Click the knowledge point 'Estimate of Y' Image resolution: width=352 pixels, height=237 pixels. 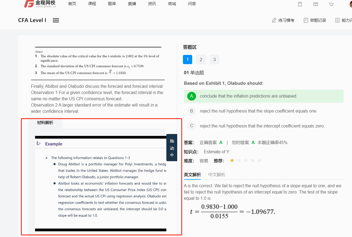216,152
